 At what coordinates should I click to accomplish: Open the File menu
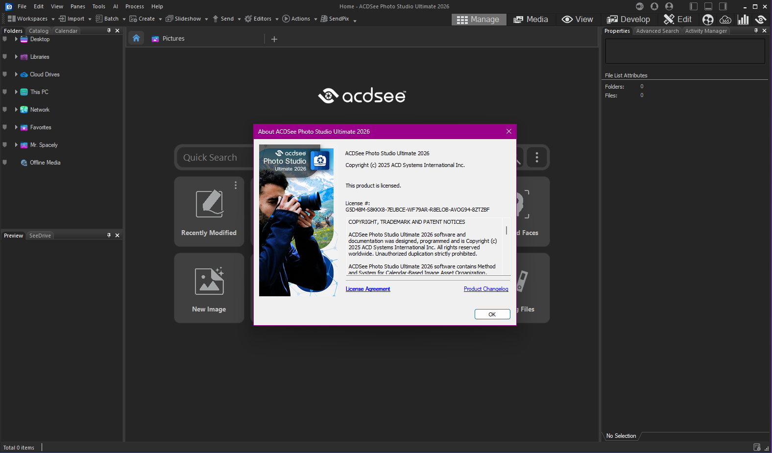pos(22,6)
